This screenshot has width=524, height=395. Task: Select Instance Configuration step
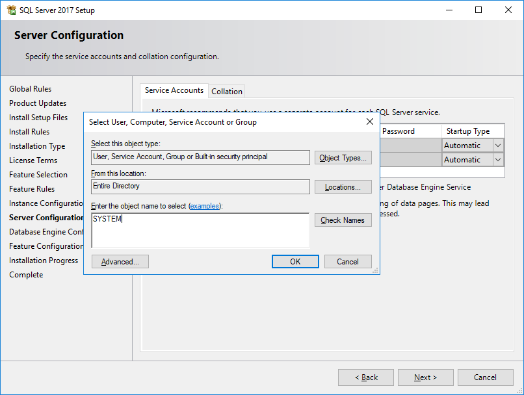point(46,203)
